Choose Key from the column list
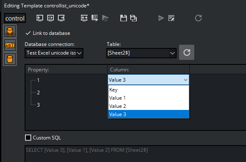Viewport: 246px width, 162px height. click(149, 90)
